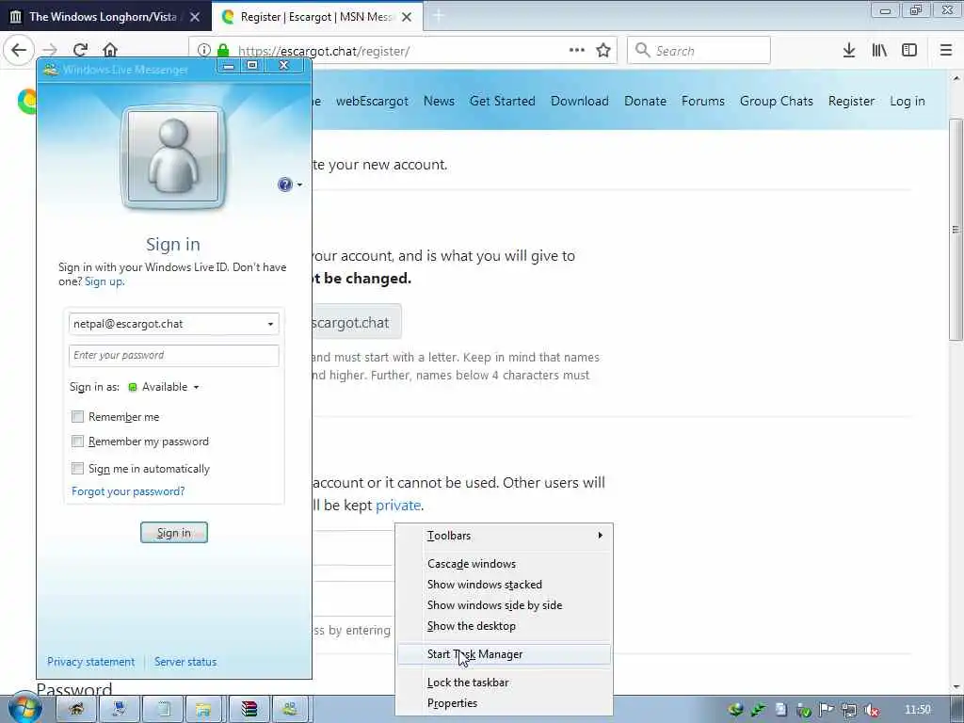Go back with Firefox back arrow
Image resolution: width=964 pixels, height=723 pixels.
point(19,50)
